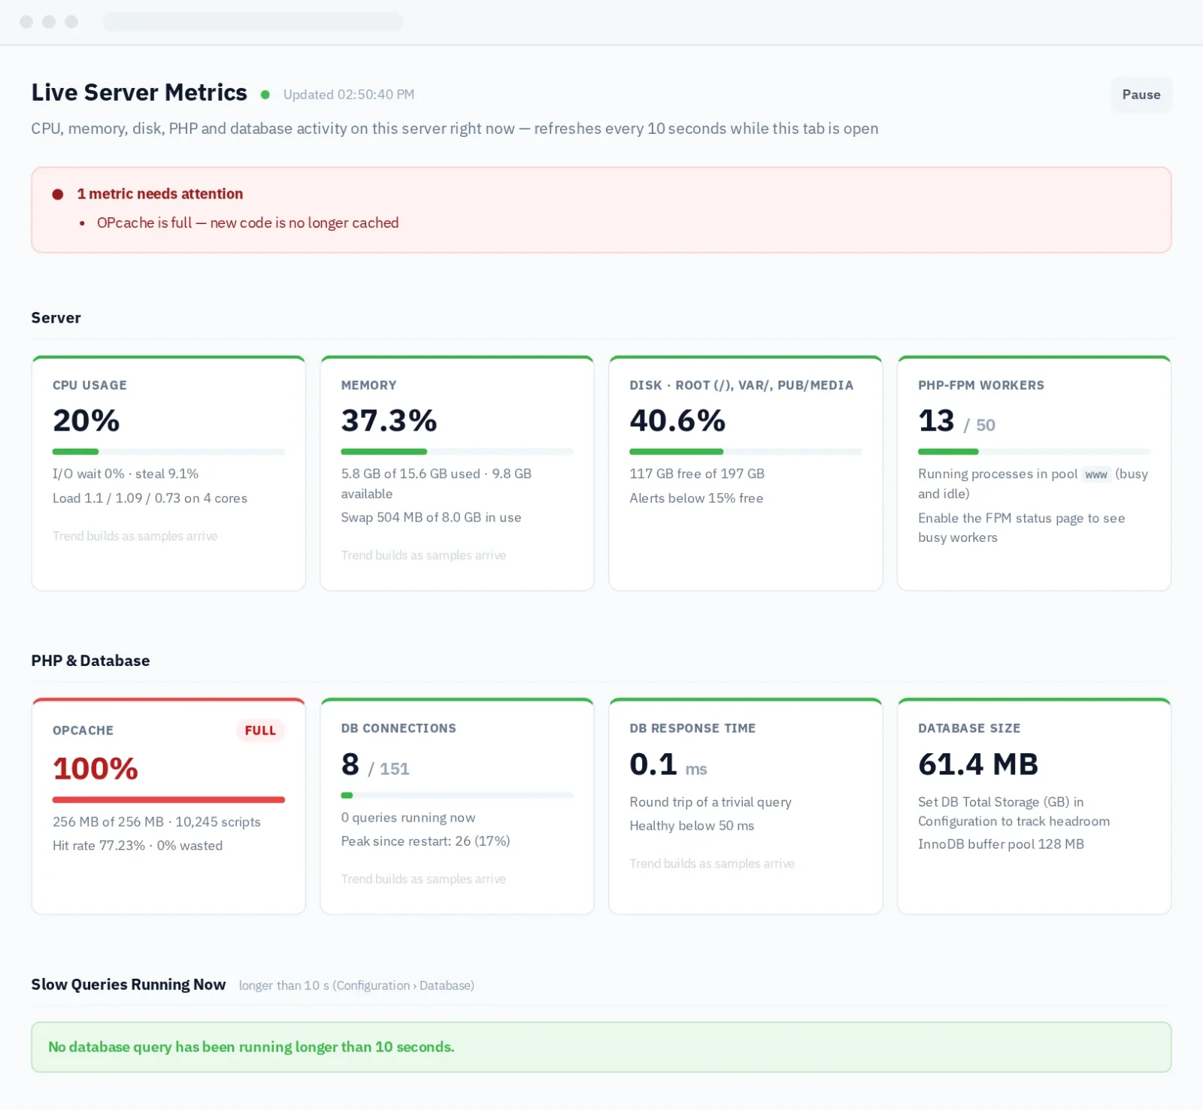Click the OPcache 100% value
The image size is (1203, 1111).
pyautogui.click(x=95, y=768)
